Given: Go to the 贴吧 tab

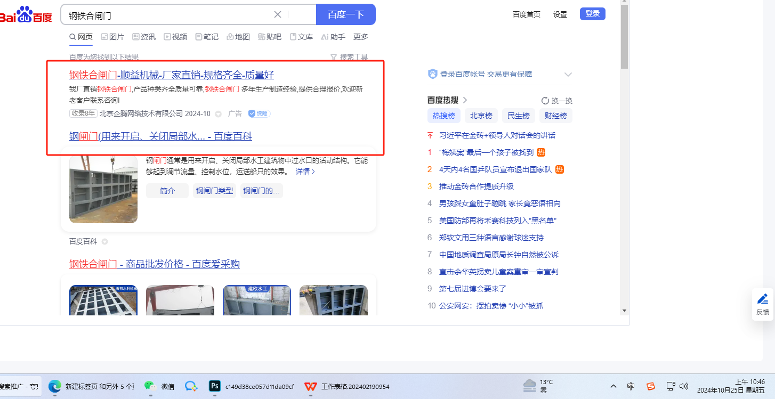Looking at the screenshot, I should point(270,37).
